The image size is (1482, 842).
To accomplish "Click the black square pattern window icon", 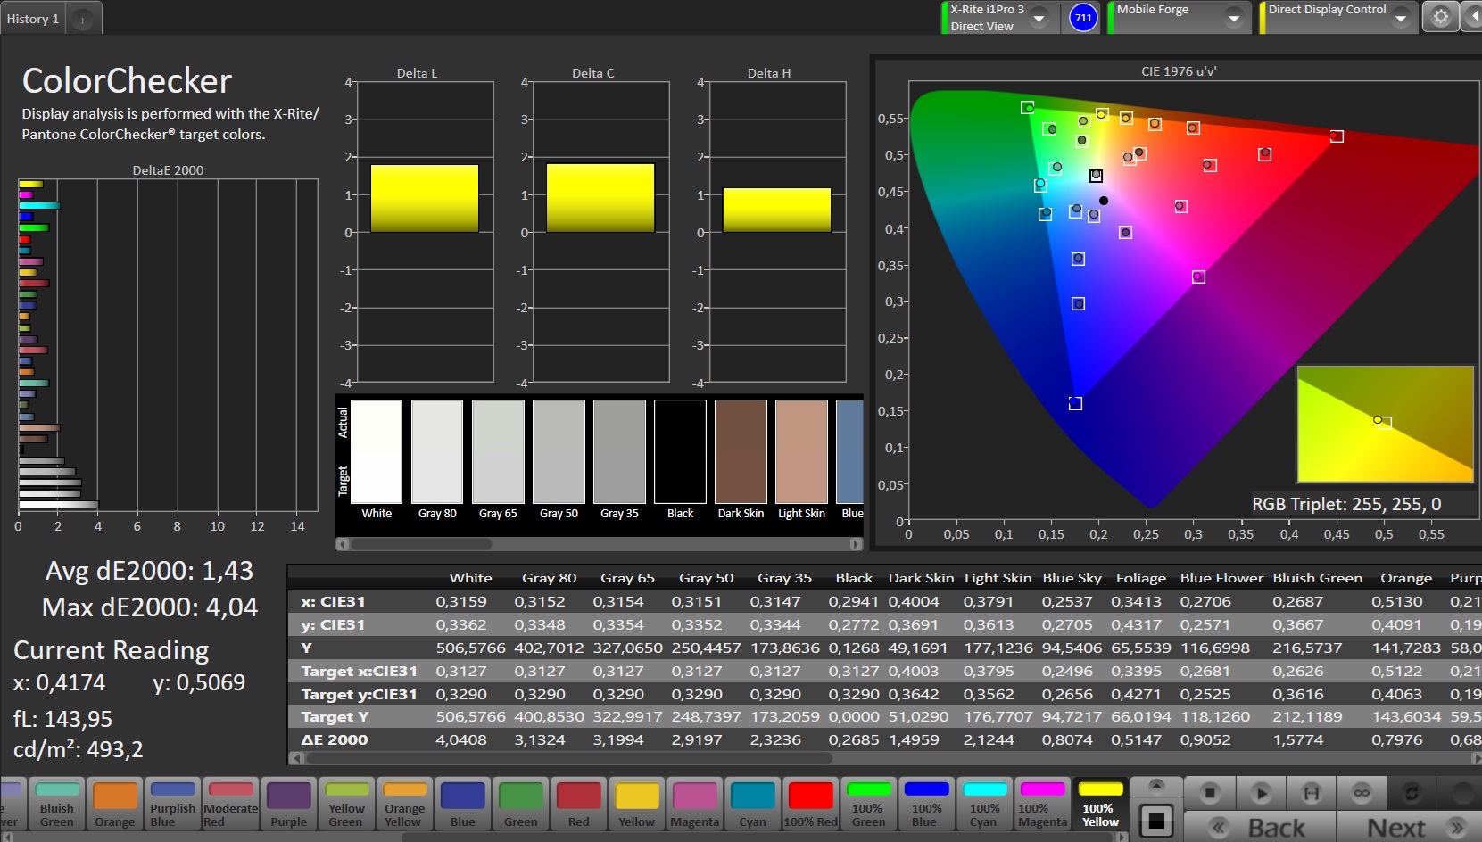I will point(1155,821).
